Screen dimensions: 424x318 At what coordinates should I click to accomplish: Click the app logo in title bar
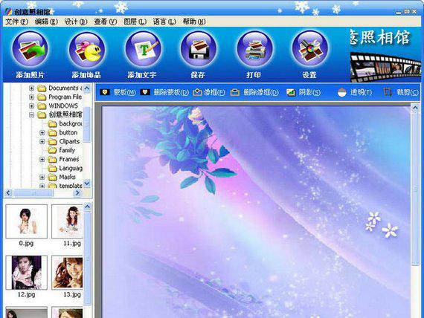[8, 11]
